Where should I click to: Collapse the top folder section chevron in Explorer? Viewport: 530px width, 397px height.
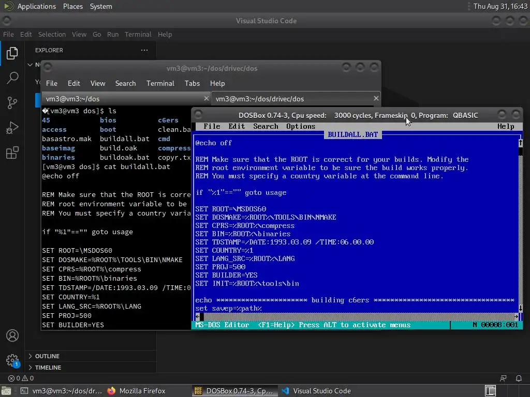(x=30, y=65)
